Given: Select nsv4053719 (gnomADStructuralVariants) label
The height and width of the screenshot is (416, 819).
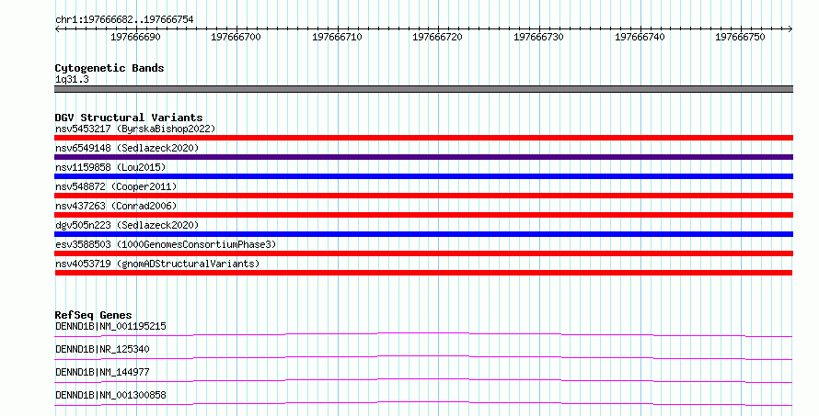Looking at the screenshot, I should tap(157, 264).
